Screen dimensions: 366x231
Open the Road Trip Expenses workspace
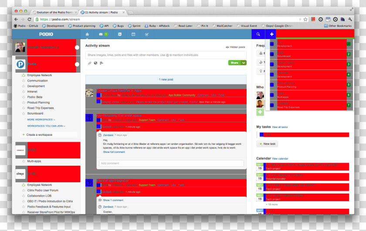(x=41, y=108)
